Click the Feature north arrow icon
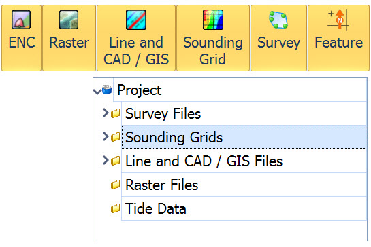Viewport: 371px width, 247px height. tap(338, 20)
